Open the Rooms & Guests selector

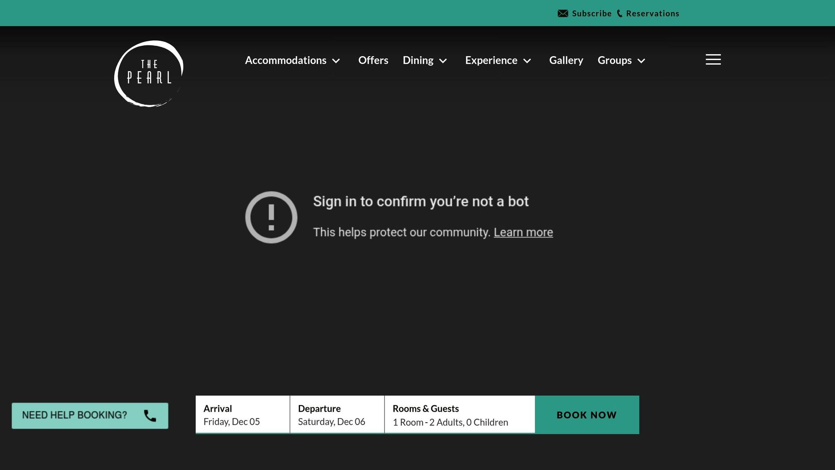point(459,415)
